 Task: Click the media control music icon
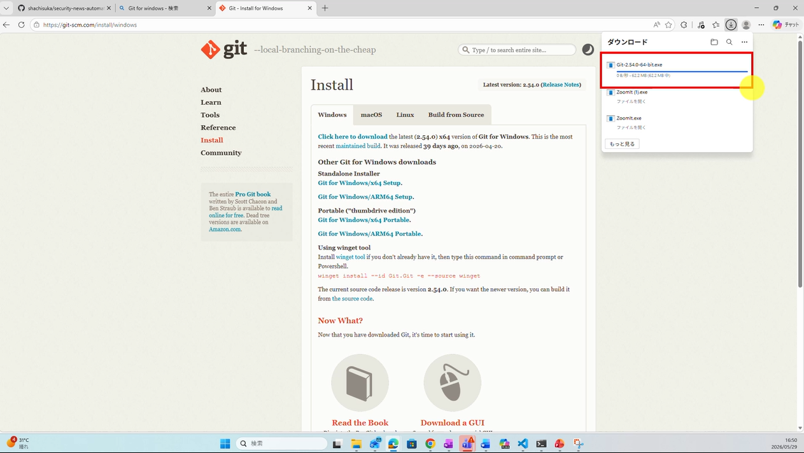701,25
